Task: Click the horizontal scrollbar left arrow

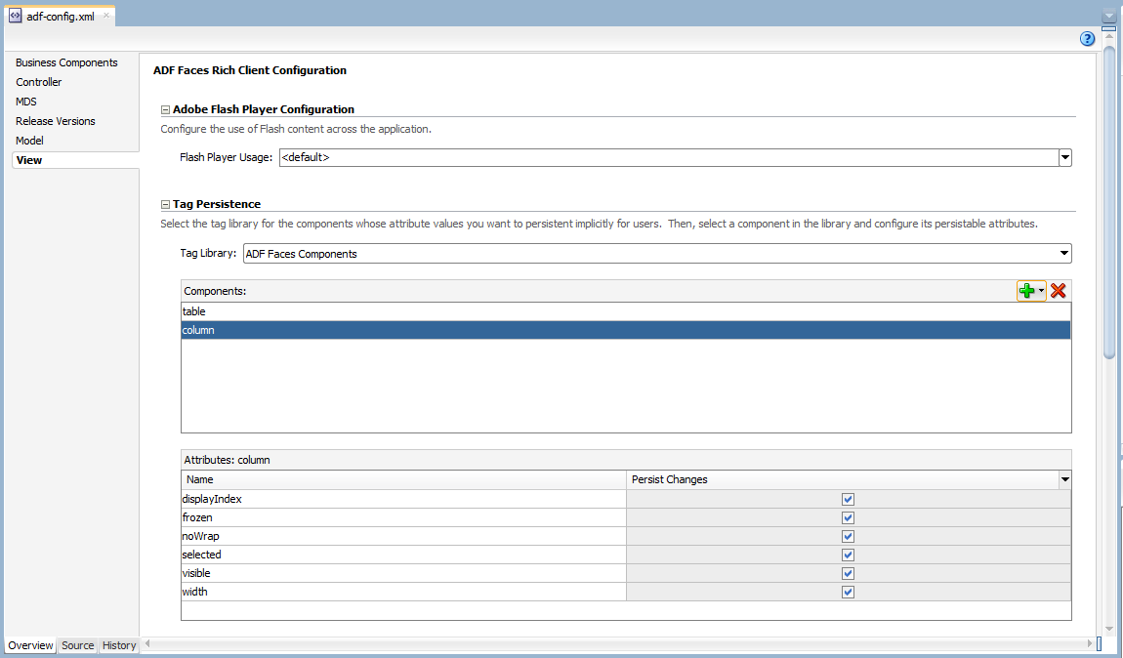Action: click(x=147, y=643)
